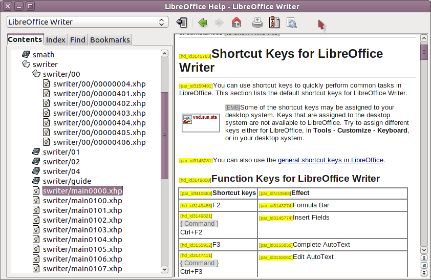Add this page to bookmarks
The image size is (431, 280).
point(274,23)
